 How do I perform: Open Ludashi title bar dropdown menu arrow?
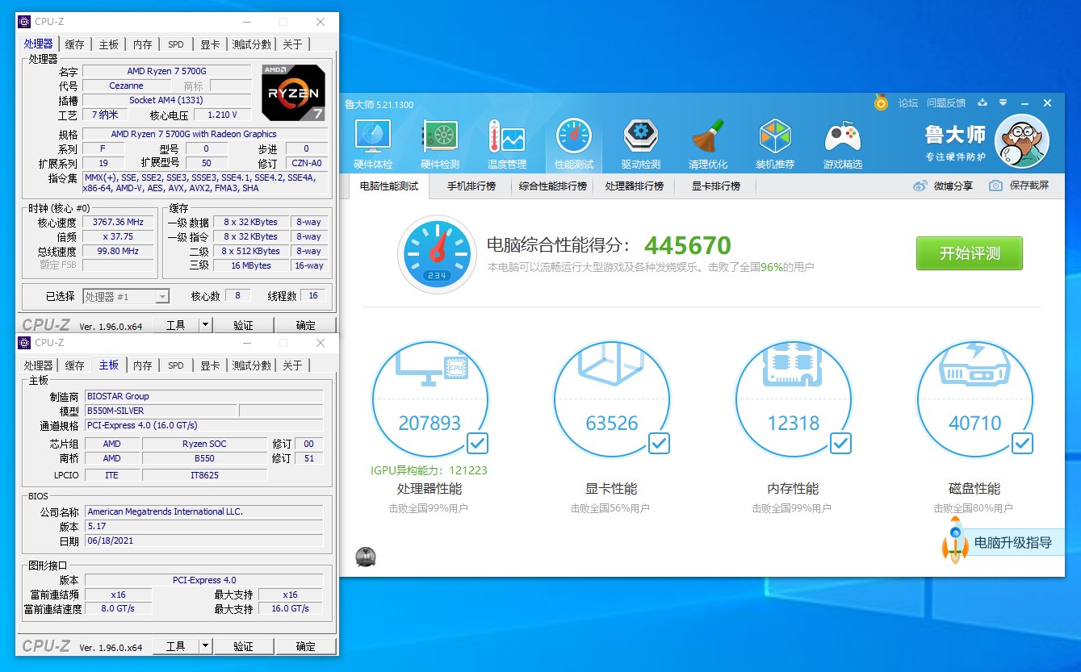pos(1003,102)
